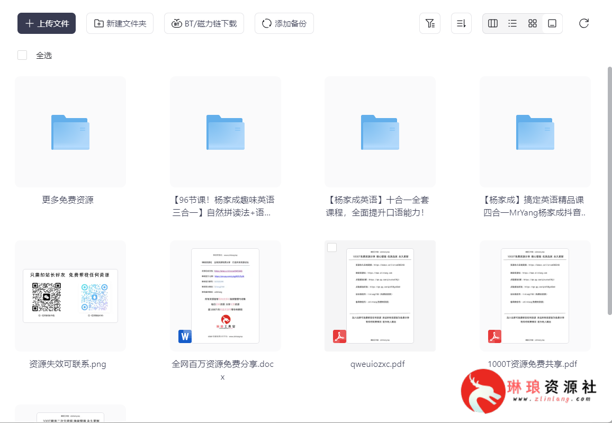The width and height of the screenshot is (612, 423).
Task: Select the name 1000T资源免费共享.pdf
Action: pos(533,364)
